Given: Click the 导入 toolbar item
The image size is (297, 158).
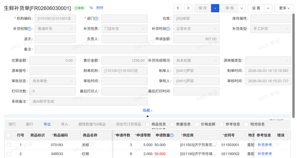Looking at the screenshot, I should [x=64, y=124].
